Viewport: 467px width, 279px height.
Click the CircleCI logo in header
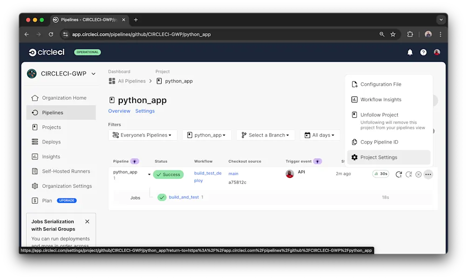(47, 52)
